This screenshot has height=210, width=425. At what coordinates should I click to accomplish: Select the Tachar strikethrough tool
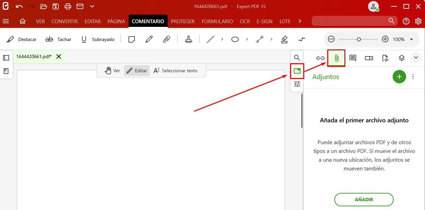[58, 39]
